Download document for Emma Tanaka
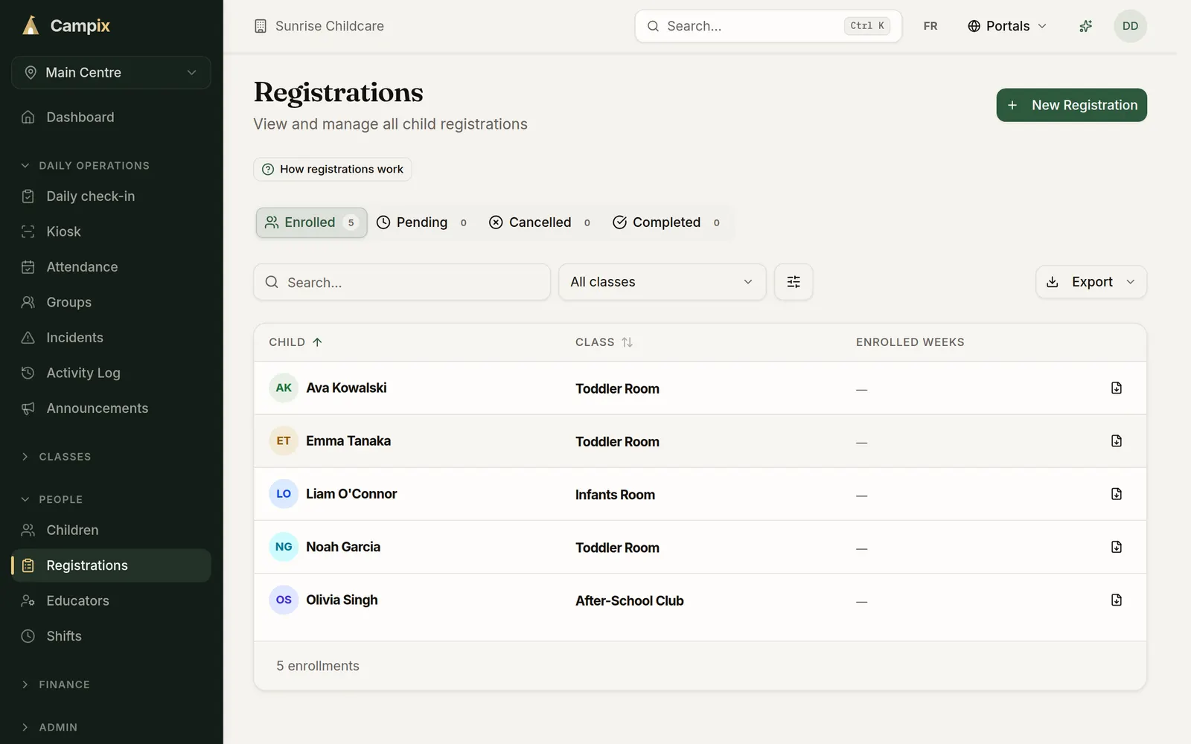The height and width of the screenshot is (744, 1191). 1117,440
